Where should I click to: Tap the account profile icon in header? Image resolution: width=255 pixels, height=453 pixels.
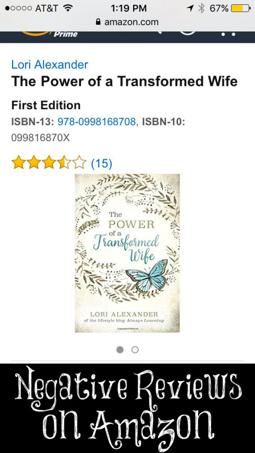point(188,32)
